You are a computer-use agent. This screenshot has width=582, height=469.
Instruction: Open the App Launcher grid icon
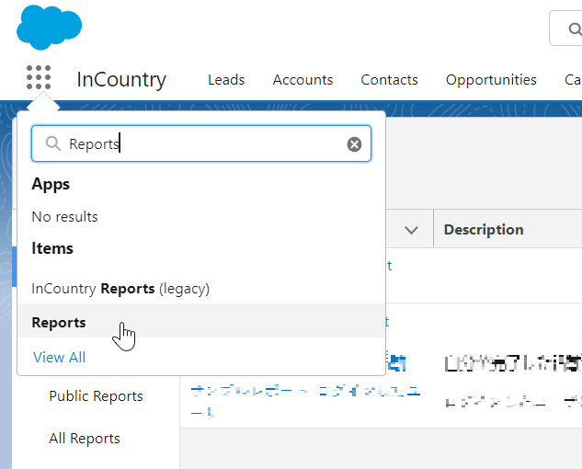39,78
